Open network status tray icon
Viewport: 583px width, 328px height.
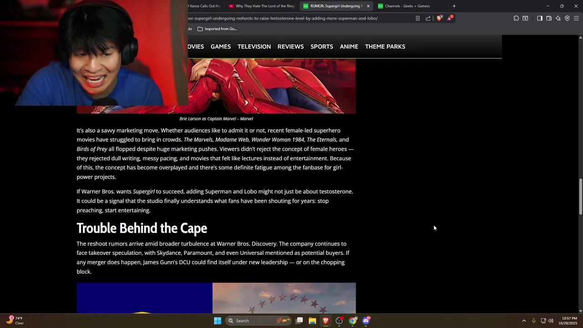point(543,321)
